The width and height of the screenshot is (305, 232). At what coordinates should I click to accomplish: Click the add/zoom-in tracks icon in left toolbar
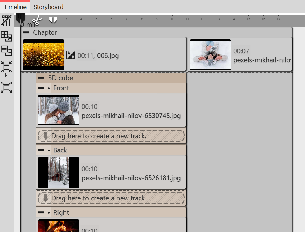point(6,36)
